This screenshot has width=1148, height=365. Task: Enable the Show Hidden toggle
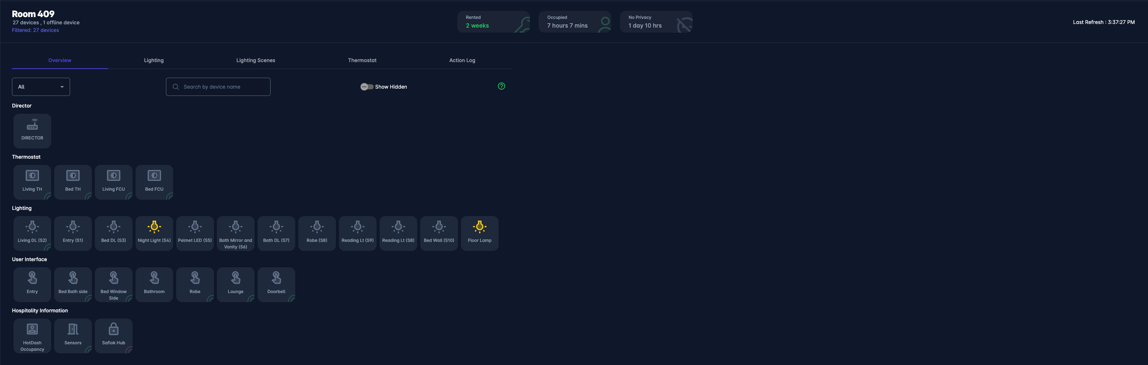pos(367,87)
